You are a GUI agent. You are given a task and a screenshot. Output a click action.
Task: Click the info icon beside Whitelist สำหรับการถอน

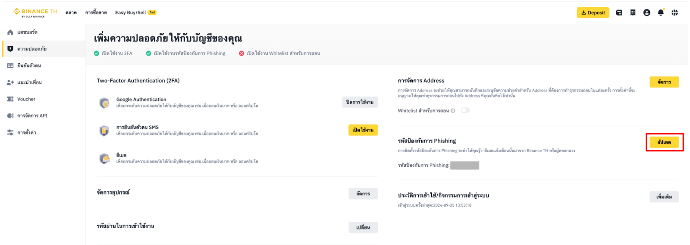click(x=453, y=111)
